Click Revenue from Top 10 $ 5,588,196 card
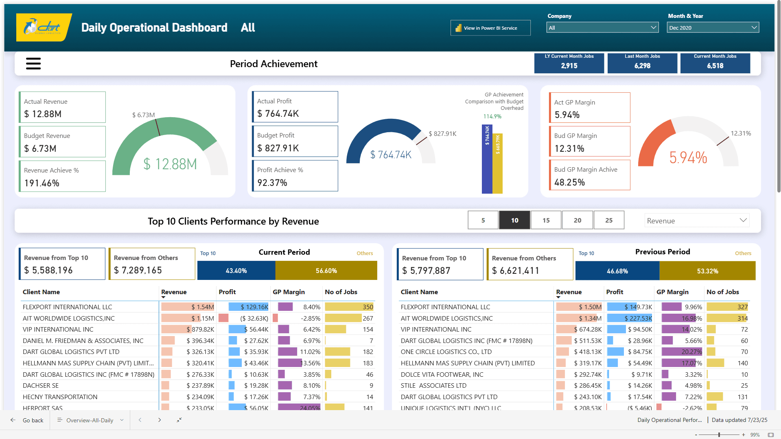This screenshot has width=781, height=439. point(62,264)
